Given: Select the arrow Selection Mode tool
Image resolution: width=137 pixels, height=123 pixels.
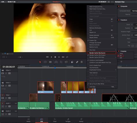Looking at the screenshot, I should tap(40, 62).
